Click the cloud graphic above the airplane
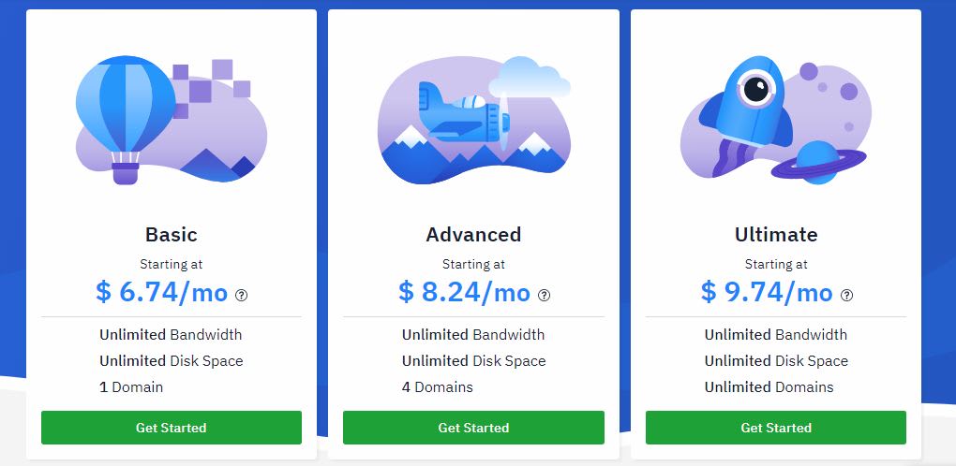 [530, 76]
